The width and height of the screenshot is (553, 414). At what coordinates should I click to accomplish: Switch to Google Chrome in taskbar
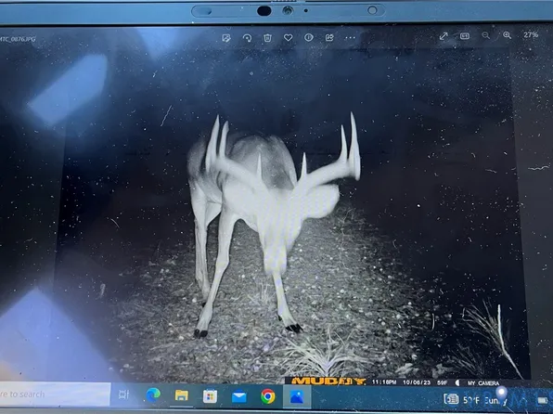[x=268, y=396]
